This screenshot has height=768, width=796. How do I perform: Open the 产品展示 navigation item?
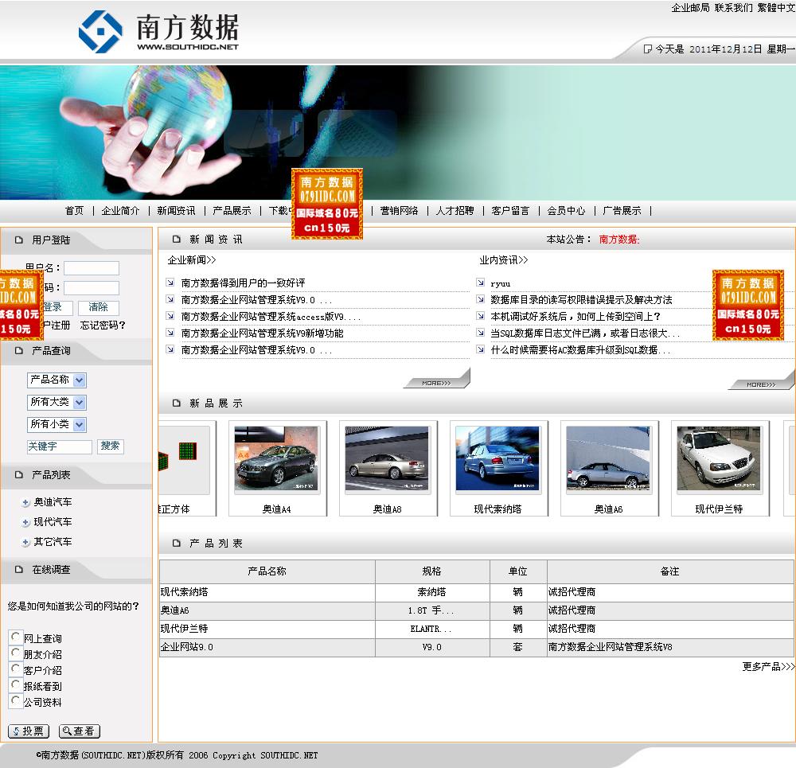pos(232,211)
